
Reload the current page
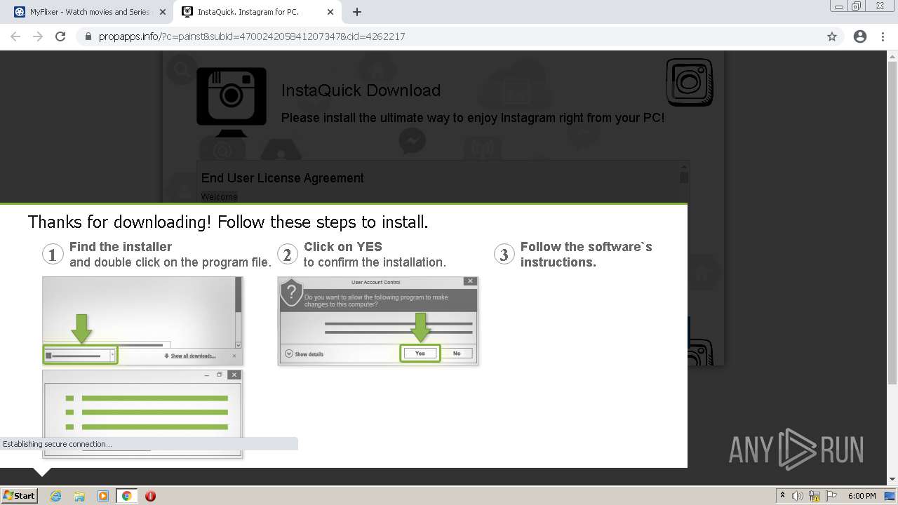coord(60,36)
